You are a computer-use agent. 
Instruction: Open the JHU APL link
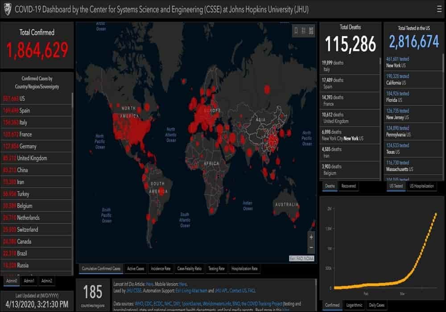pos(221,291)
